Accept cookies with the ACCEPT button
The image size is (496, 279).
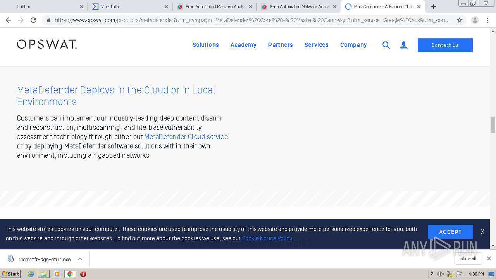point(450,232)
